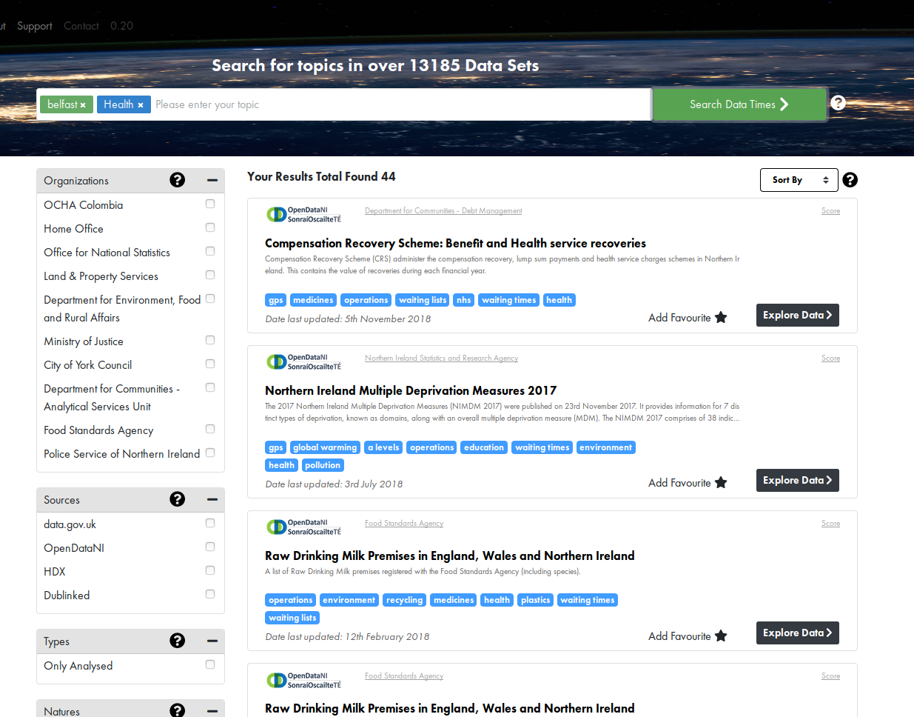Enable Land & Property Services filter
The width and height of the screenshot is (914, 717).
coord(210,275)
